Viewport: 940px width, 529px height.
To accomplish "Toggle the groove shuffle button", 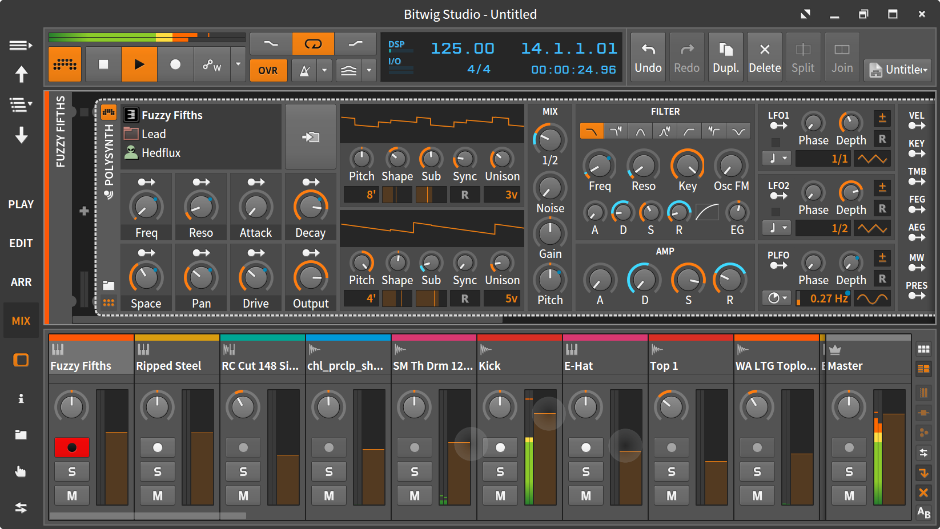I will point(348,71).
